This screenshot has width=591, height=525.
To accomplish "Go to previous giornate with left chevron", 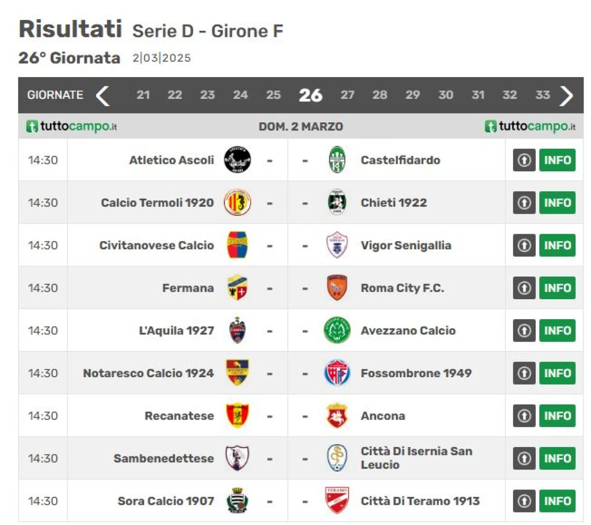I will [x=103, y=96].
